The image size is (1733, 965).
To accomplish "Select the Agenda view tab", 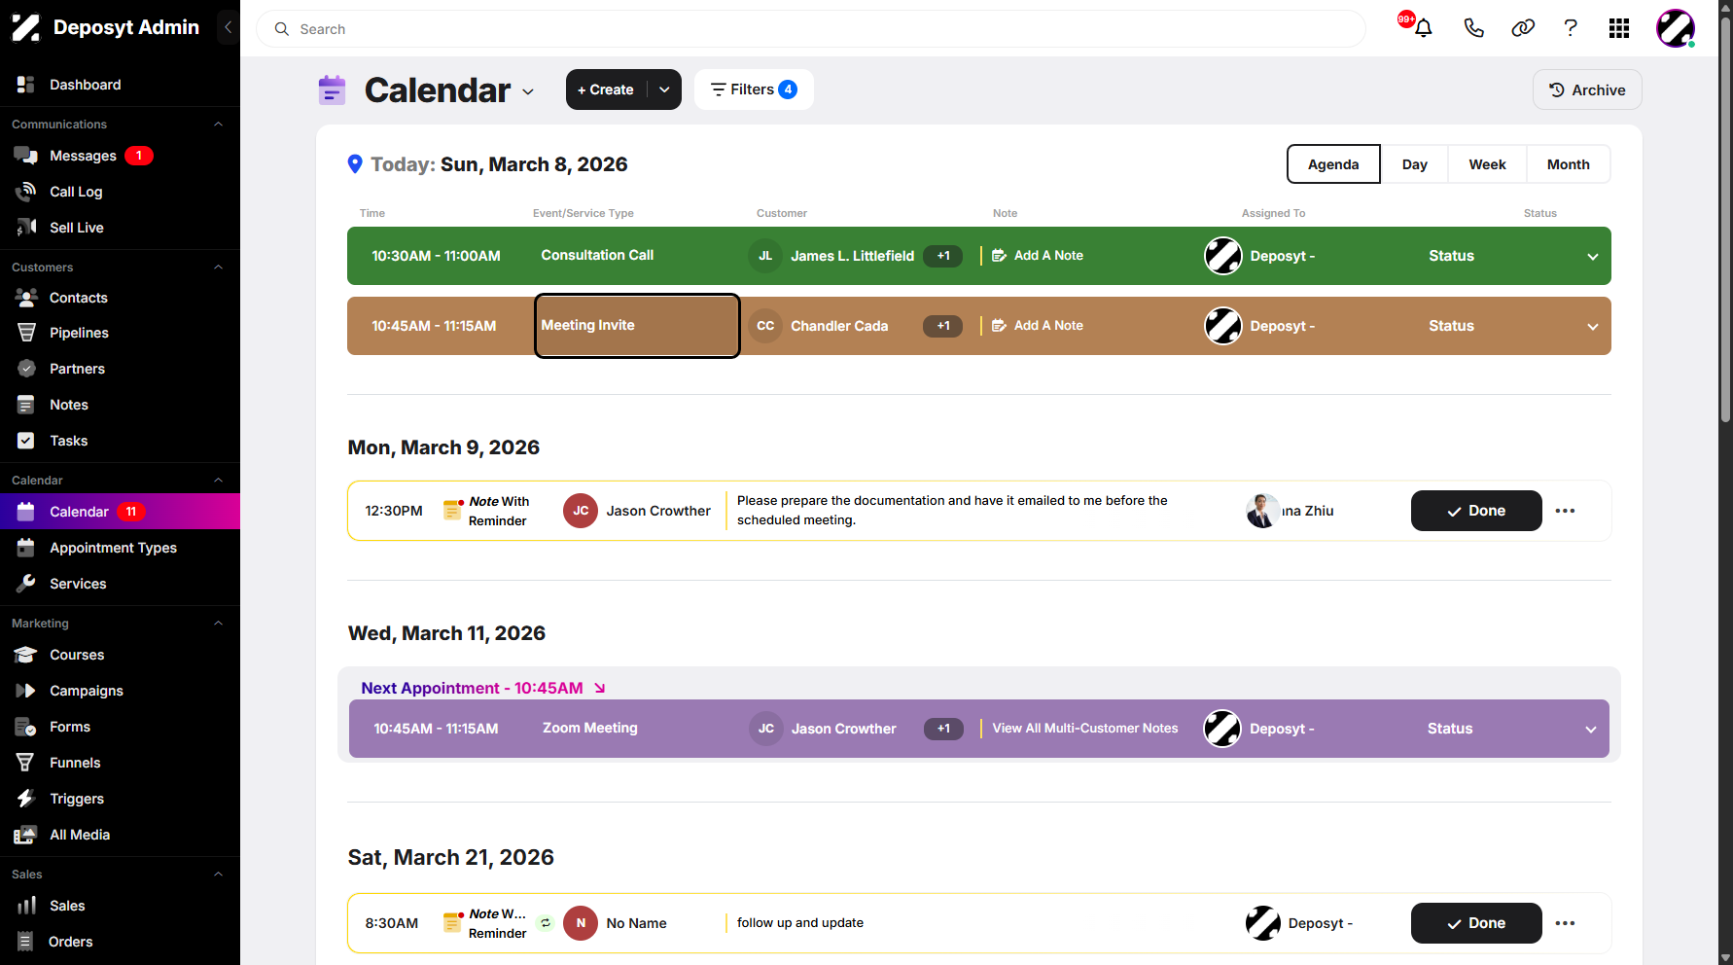I will (1333, 164).
